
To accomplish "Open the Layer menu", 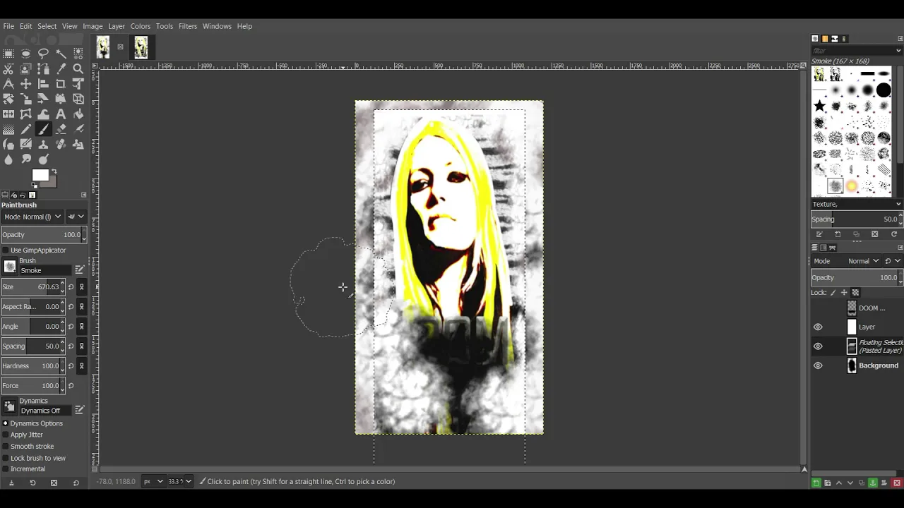I will [x=117, y=26].
